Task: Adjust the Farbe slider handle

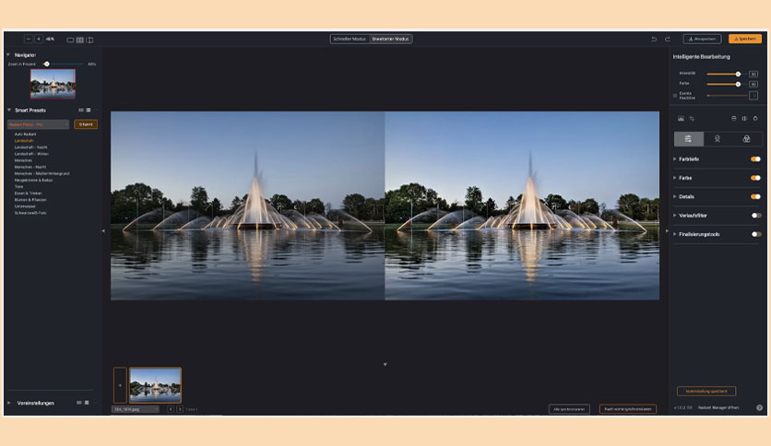Action: click(738, 85)
